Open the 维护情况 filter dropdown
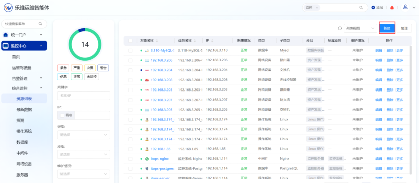This screenshot has height=183, width=419. point(84,174)
